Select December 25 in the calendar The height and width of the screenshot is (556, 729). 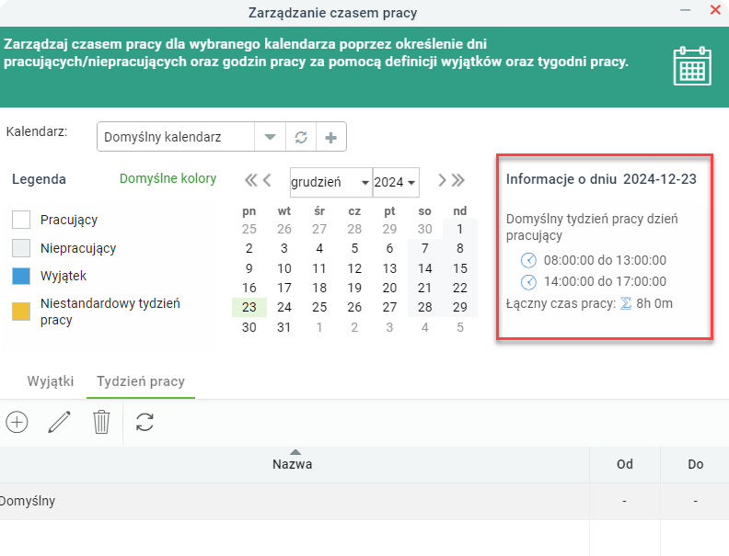pos(319,307)
